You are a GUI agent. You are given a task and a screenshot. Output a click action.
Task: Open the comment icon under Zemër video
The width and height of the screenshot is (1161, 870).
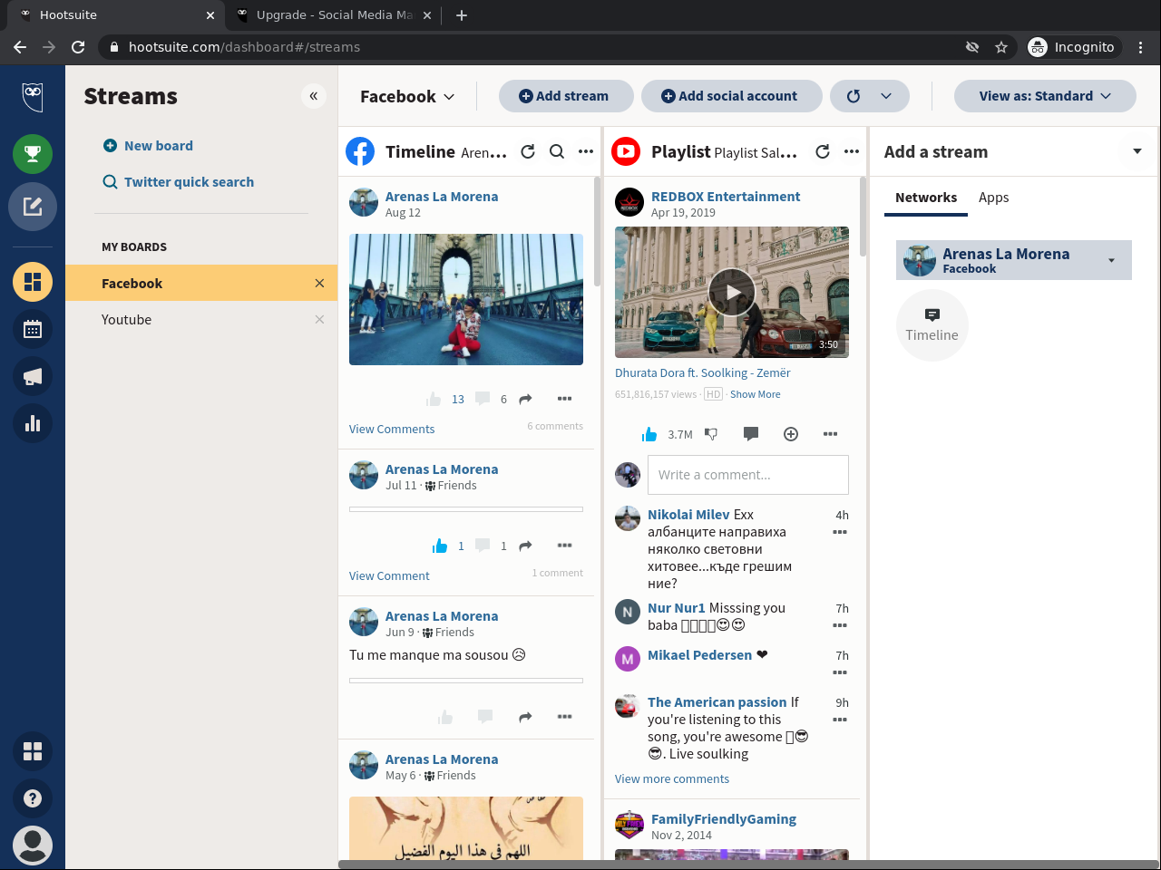(751, 434)
